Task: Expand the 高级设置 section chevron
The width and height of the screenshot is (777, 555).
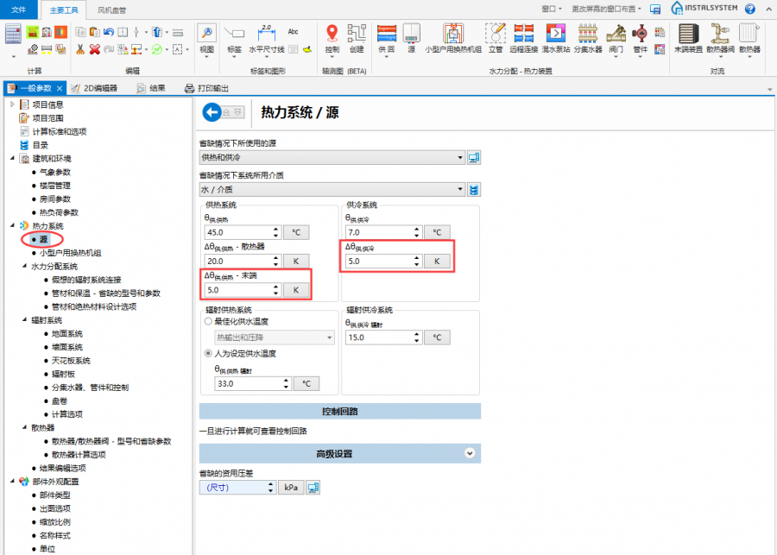Action: [x=470, y=453]
